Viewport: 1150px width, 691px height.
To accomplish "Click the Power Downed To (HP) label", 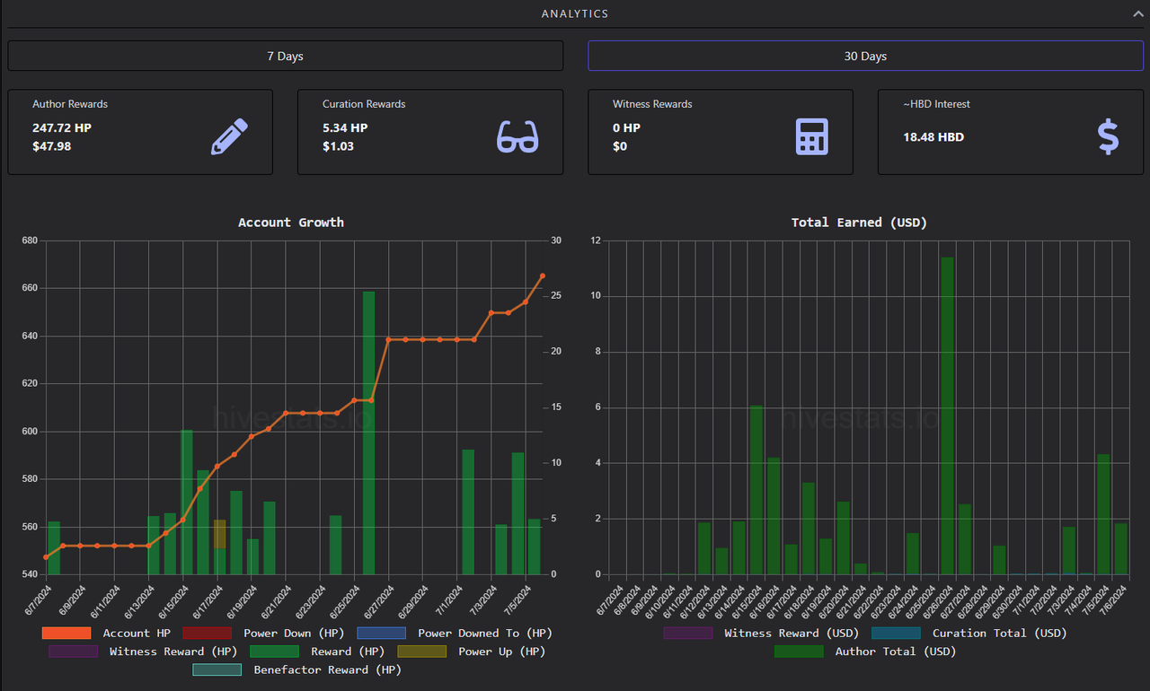I will coord(485,634).
